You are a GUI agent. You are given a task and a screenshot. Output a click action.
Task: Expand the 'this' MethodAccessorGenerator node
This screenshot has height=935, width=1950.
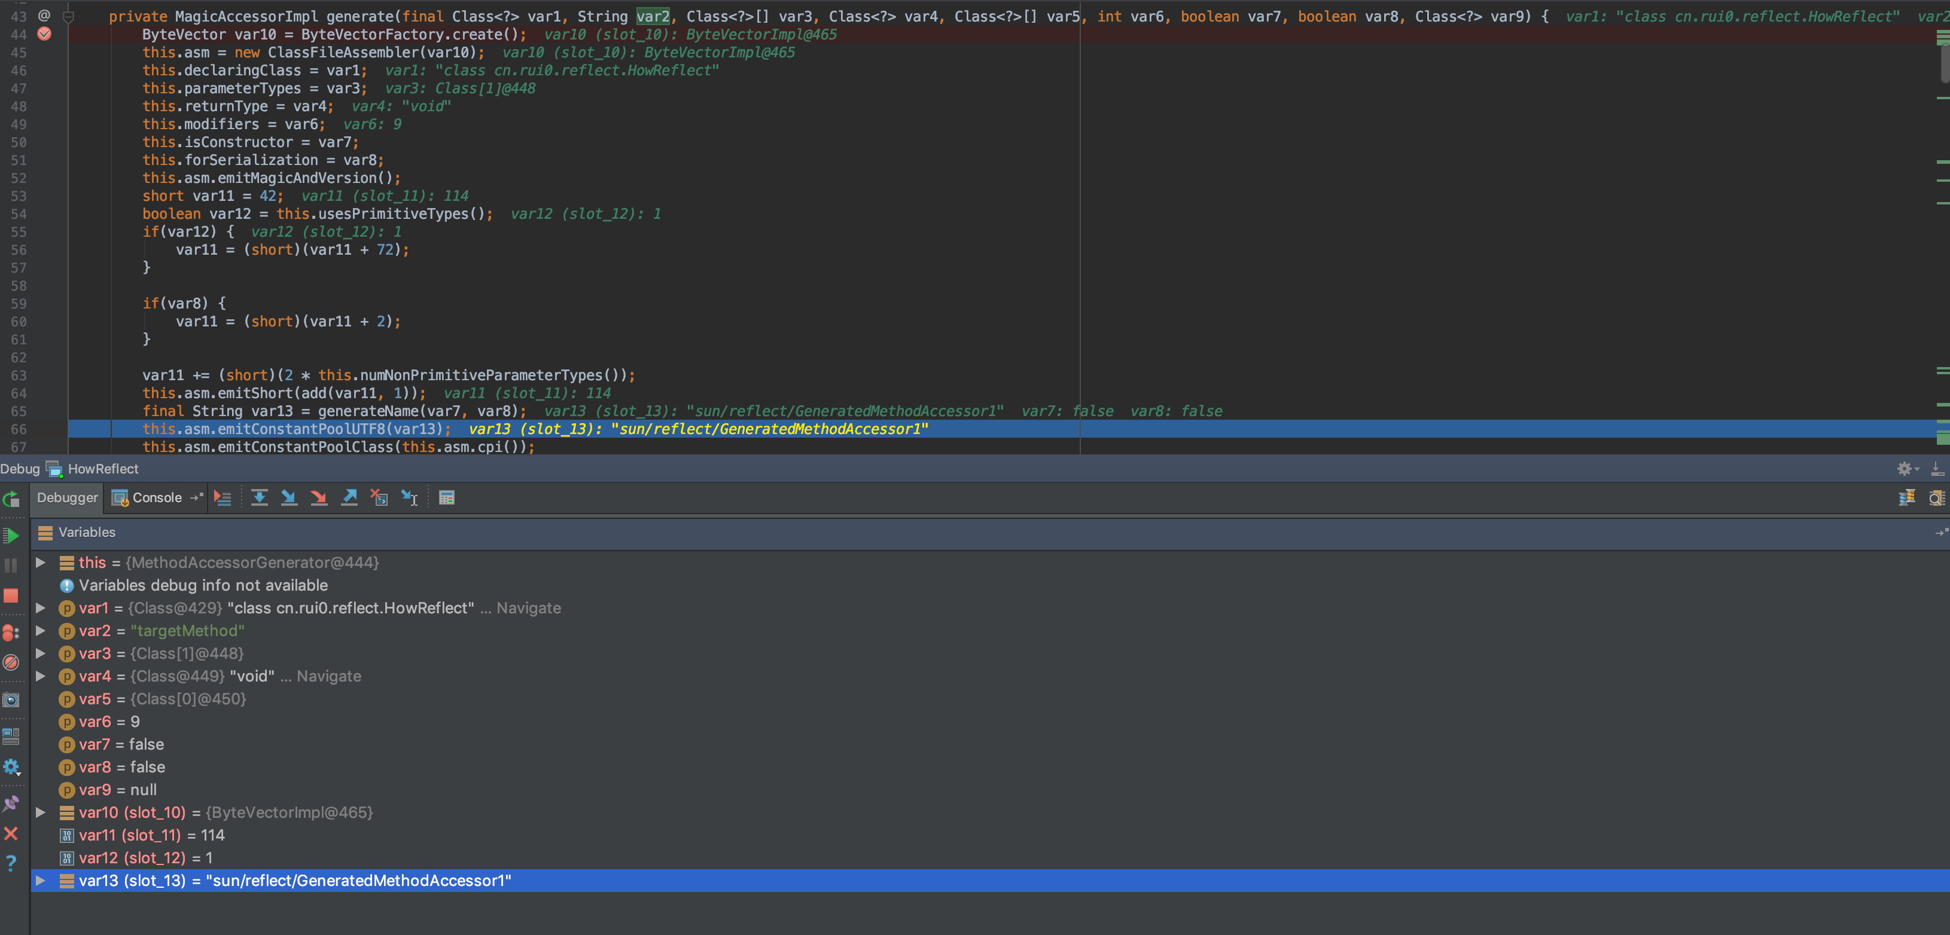41,562
